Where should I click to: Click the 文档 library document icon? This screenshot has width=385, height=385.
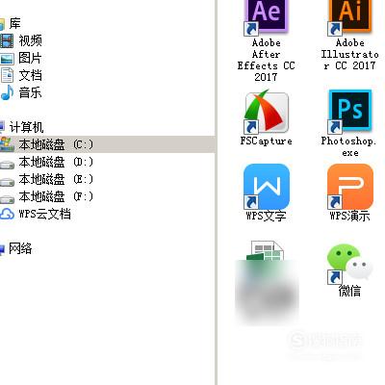tap(8, 75)
